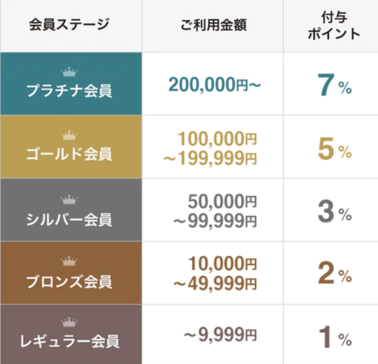Select the シルバー会員 stage label
378x364 pixels.
coord(69,219)
